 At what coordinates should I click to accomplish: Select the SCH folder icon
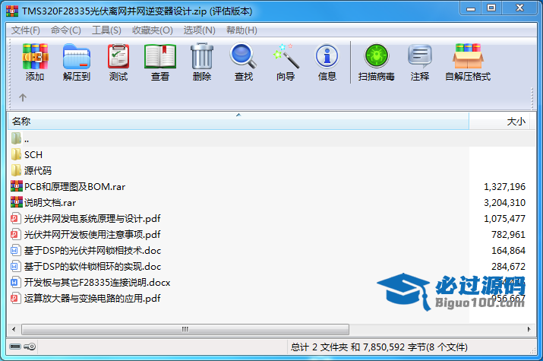pos(16,154)
